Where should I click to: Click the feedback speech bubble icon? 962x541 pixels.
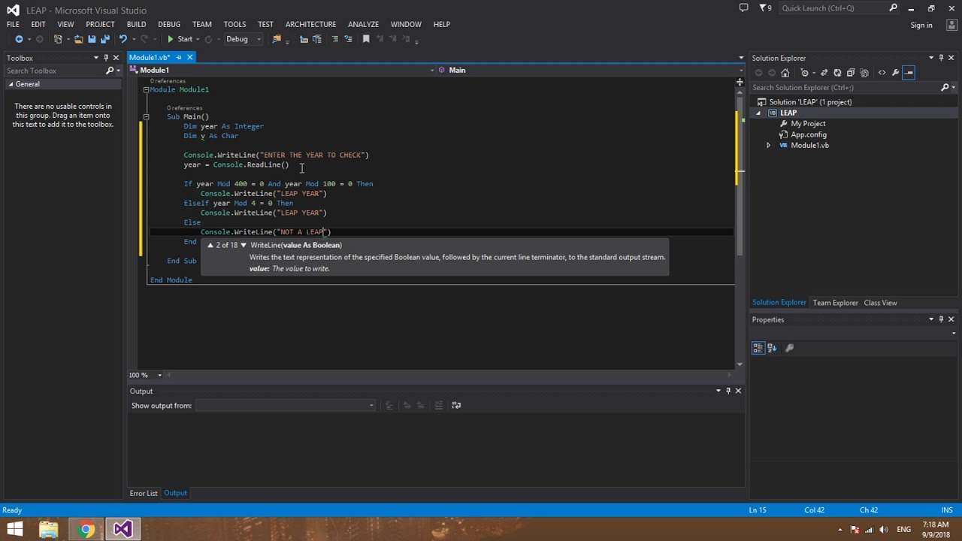pos(743,8)
